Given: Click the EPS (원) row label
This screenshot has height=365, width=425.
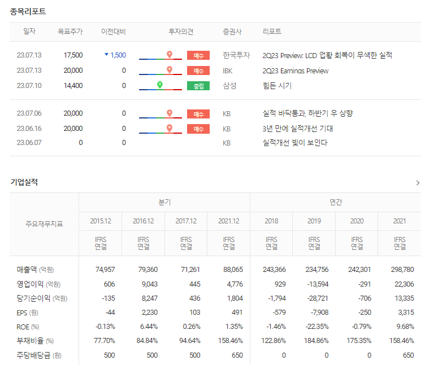Looking at the screenshot, I should 27,313.
